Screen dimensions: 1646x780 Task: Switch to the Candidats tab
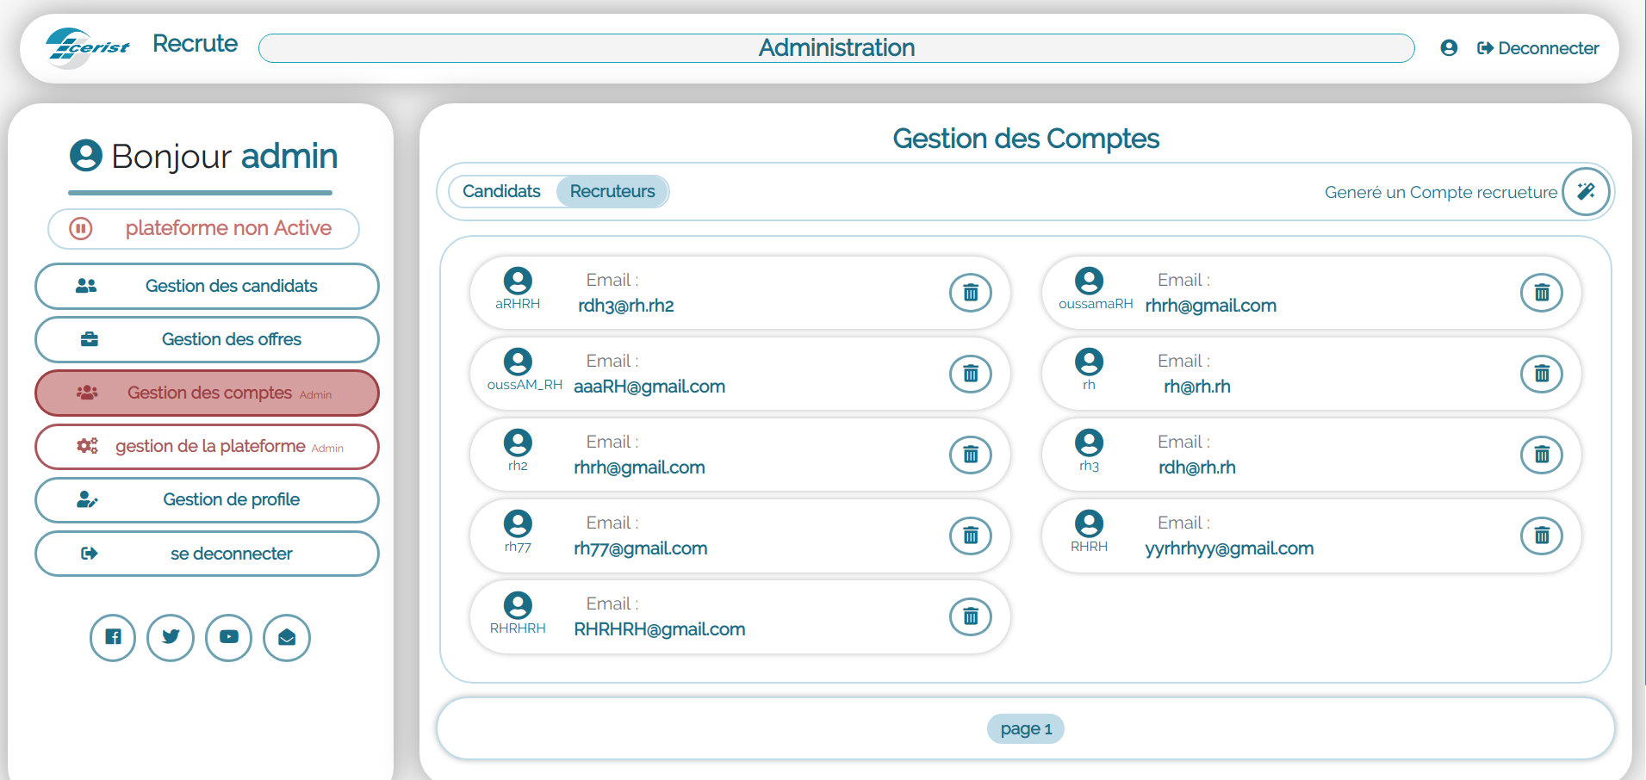(x=501, y=191)
